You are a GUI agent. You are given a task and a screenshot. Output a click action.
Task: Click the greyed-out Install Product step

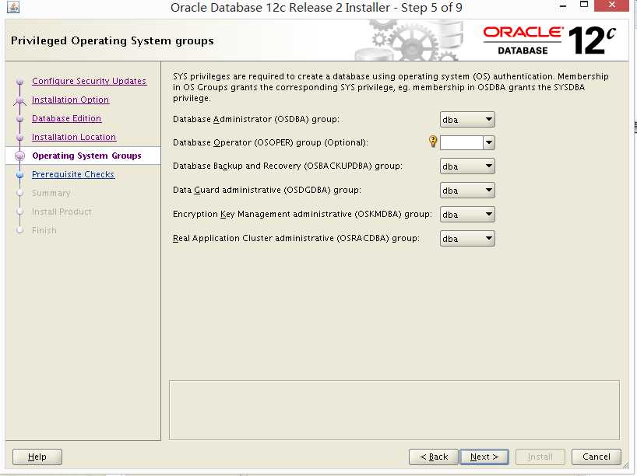pos(62,212)
